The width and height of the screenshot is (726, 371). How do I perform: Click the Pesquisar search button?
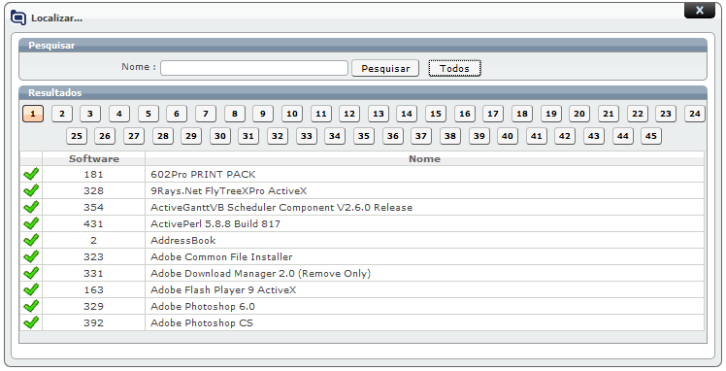pyautogui.click(x=385, y=68)
